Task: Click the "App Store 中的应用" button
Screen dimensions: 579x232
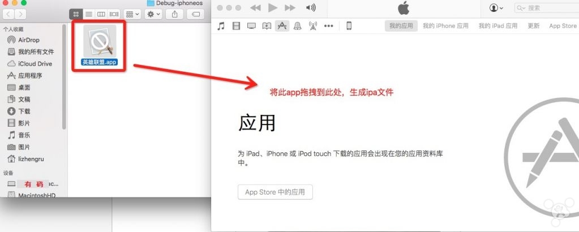Action: coord(275,192)
